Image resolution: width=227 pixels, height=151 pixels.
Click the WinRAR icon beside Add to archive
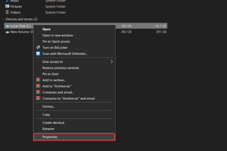pyautogui.click(x=38, y=80)
